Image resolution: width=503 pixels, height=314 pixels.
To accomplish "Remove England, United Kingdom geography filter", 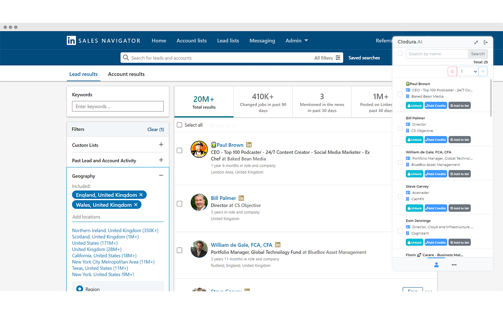I will (x=141, y=195).
